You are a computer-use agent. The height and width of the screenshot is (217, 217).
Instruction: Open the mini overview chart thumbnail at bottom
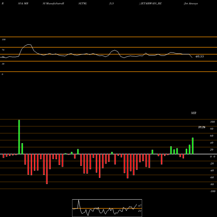click(107, 208)
